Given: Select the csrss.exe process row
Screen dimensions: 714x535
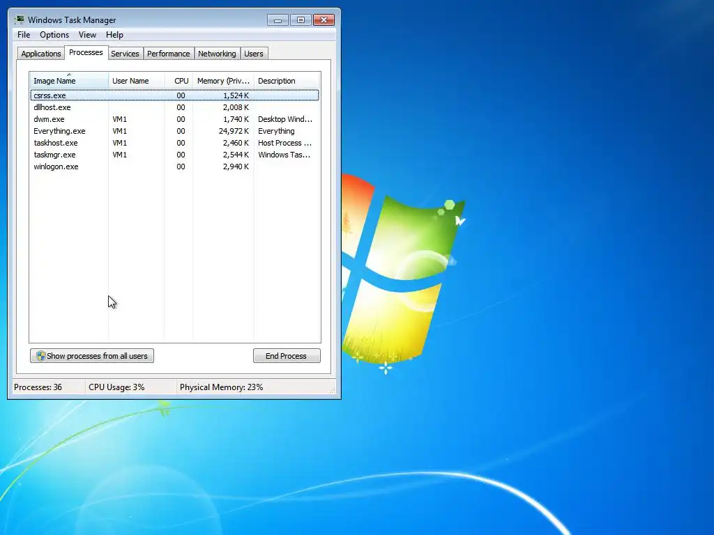Looking at the screenshot, I should (174, 95).
